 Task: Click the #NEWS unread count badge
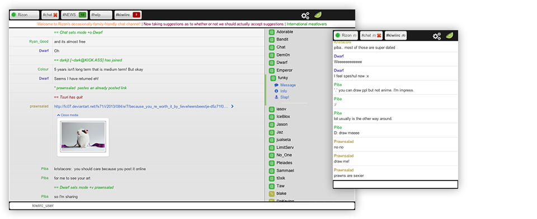(82, 15)
